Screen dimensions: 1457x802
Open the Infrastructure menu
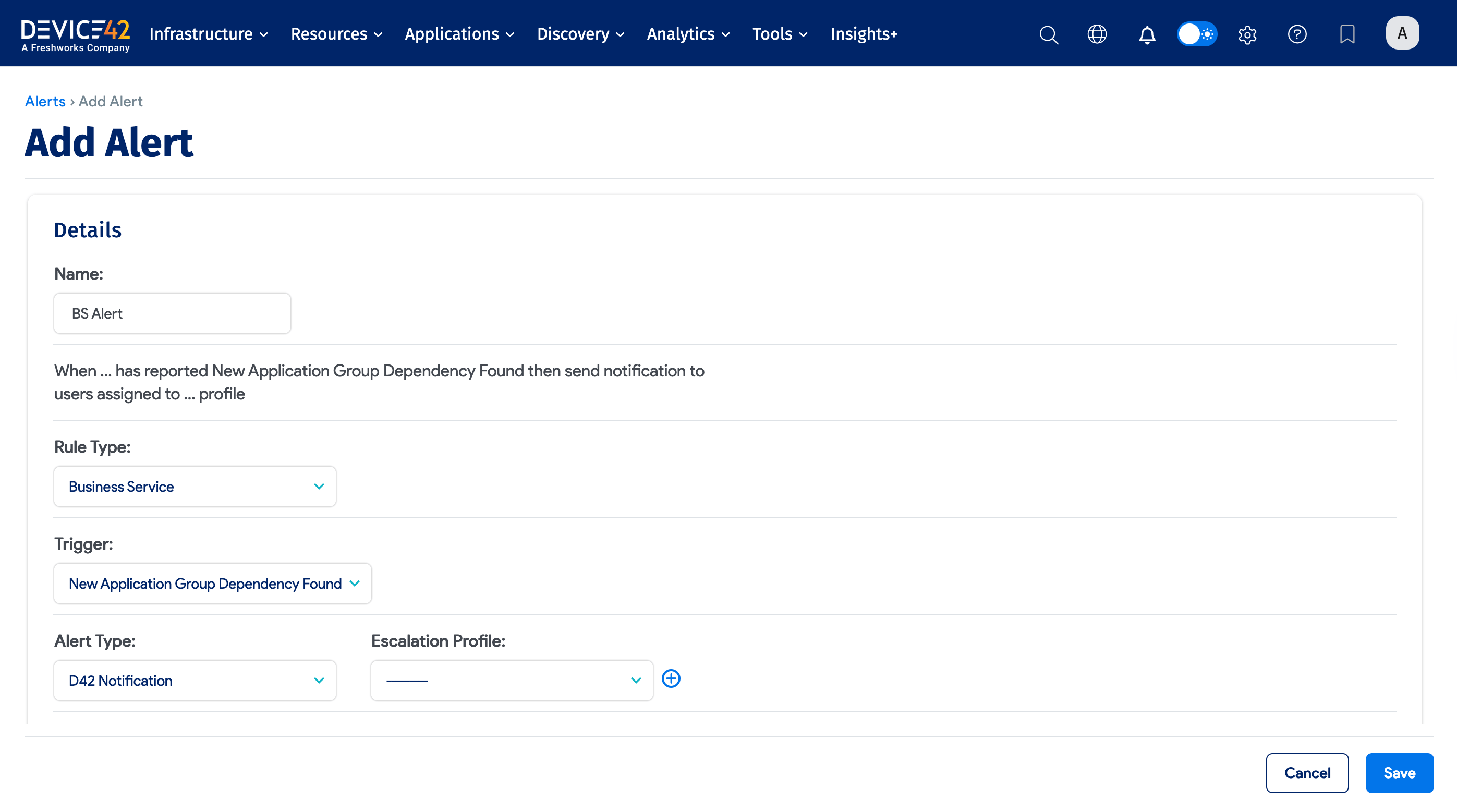(x=208, y=34)
